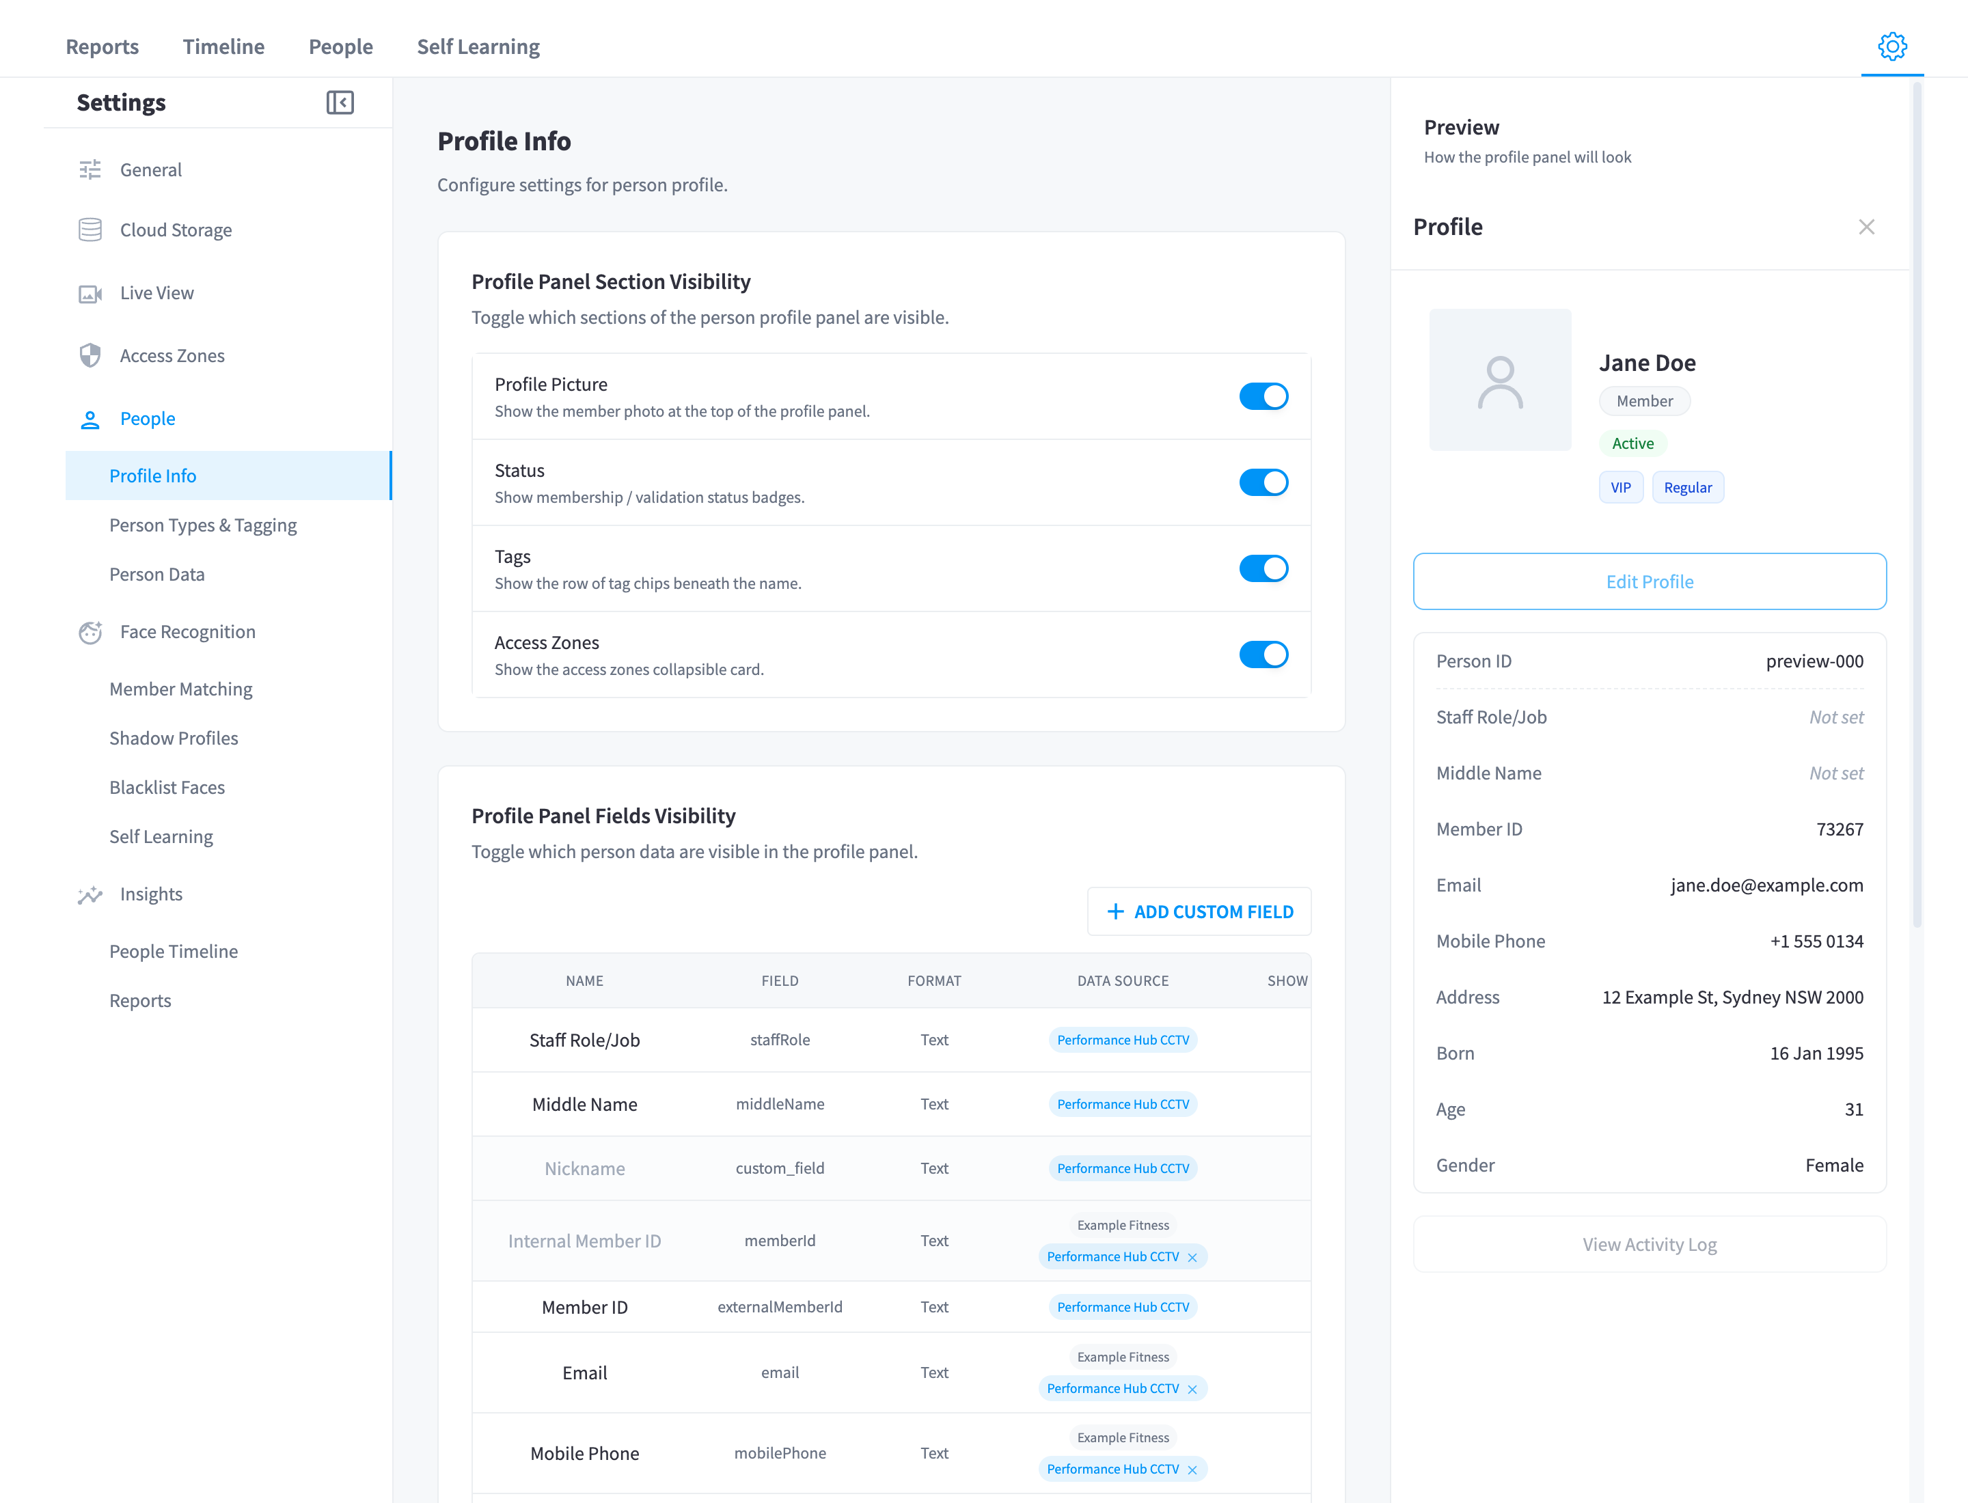Click View Activity Log button
This screenshot has height=1503, width=1968.
click(1650, 1245)
